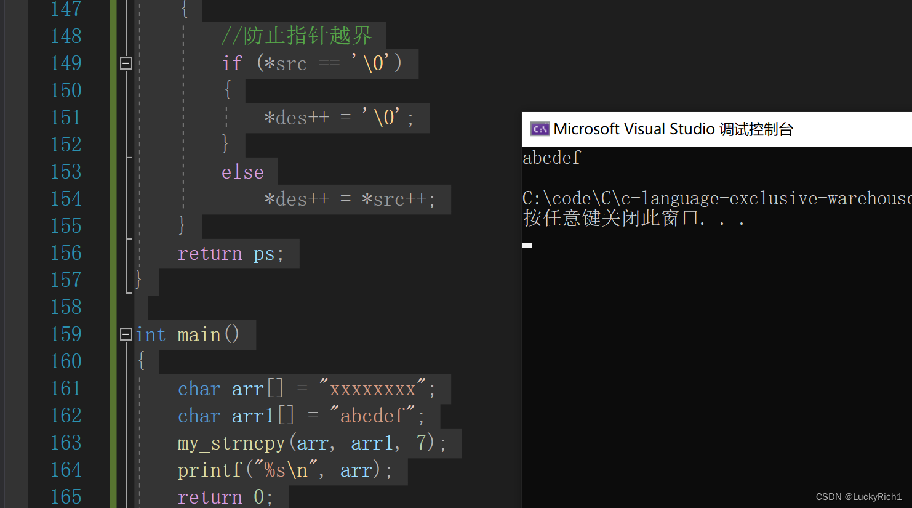
Task: Click the //防止指针越界 comment
Action: click(x=297, y=36)
